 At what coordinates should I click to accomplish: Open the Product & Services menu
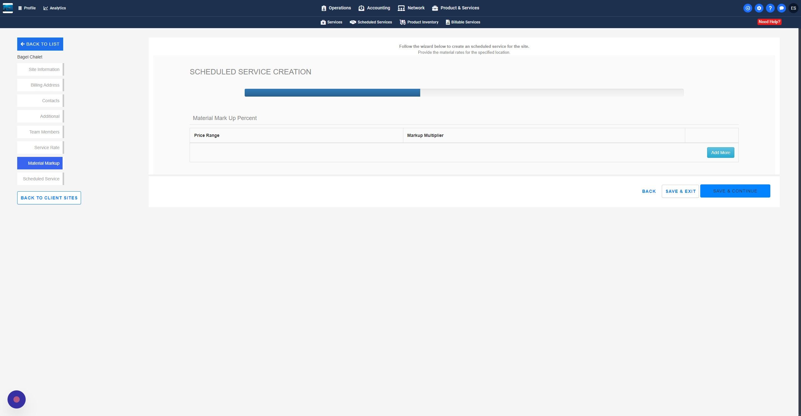point(456,8)
